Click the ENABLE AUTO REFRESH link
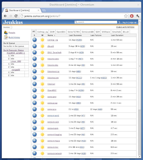143x160 pixels. tap(125, 27)
